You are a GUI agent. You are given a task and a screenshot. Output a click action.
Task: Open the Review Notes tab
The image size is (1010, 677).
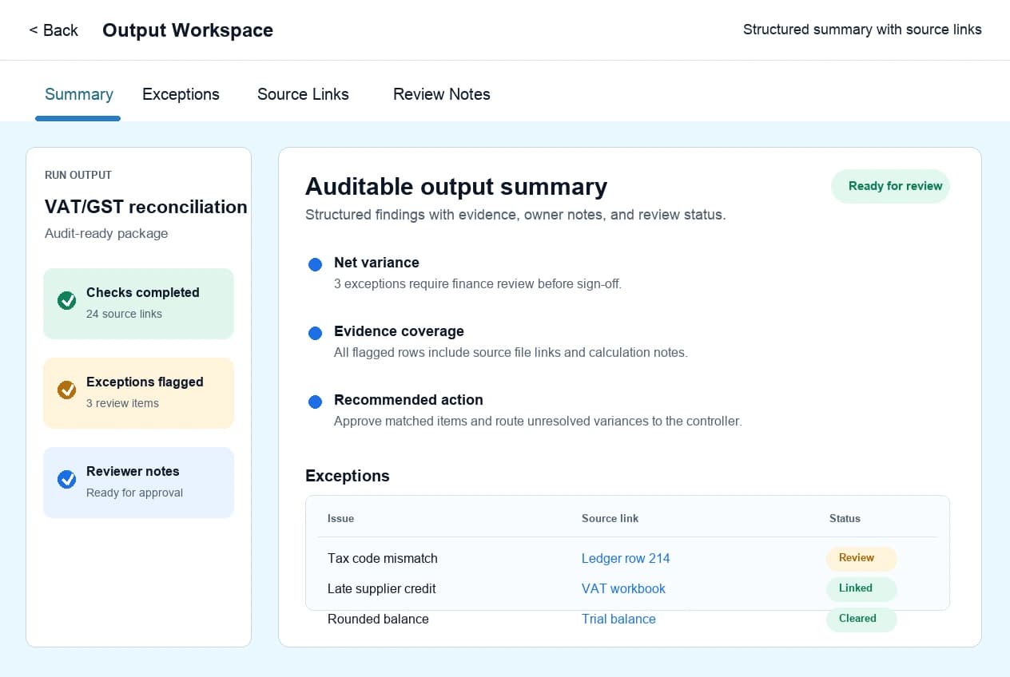tap(442, 94)
